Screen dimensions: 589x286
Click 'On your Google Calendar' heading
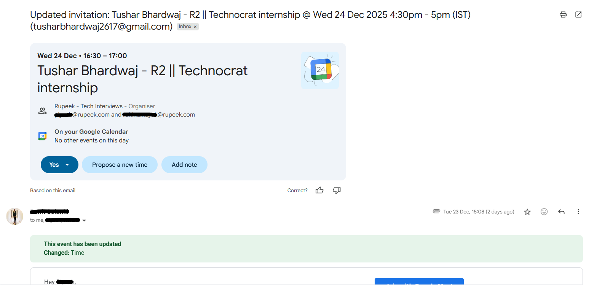[91, 132]
